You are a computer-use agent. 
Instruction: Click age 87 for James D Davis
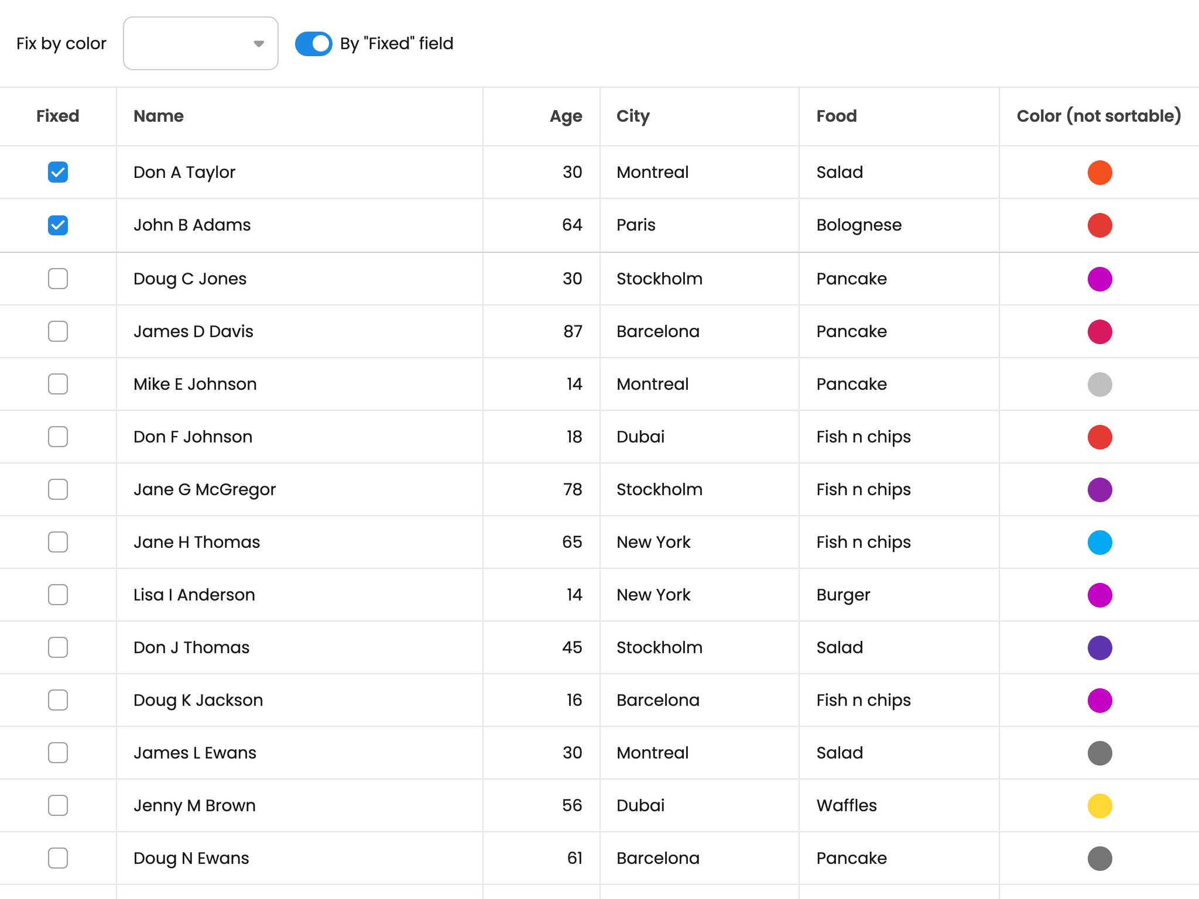[573, 331]
